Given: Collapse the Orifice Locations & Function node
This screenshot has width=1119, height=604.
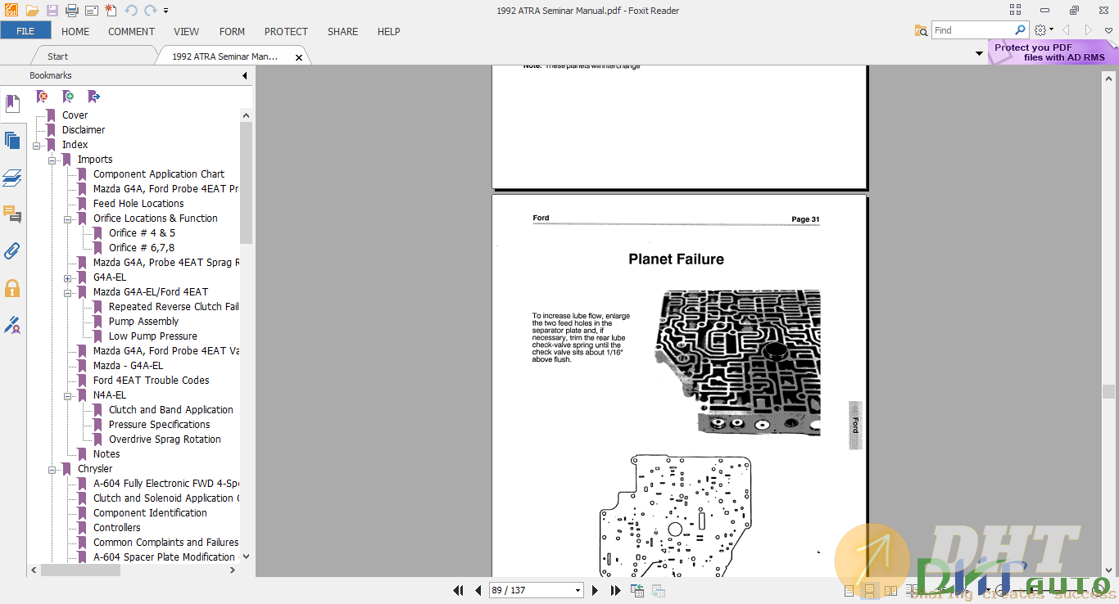Looking at the screenshot, I should tap(67, 219).
